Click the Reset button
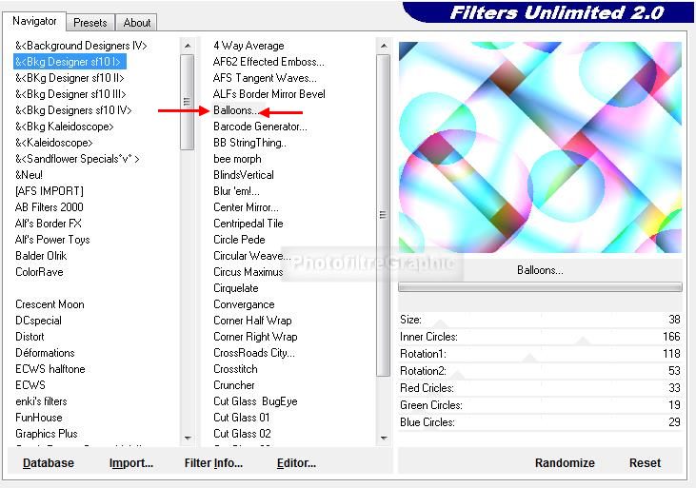Image resolution: width=696 pixels, height=488 pixels. tap(645, 463)
